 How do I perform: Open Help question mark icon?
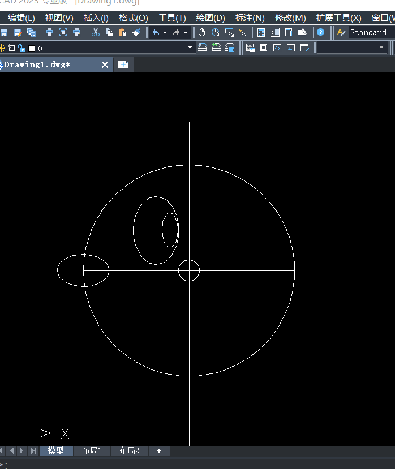(320, 32)
